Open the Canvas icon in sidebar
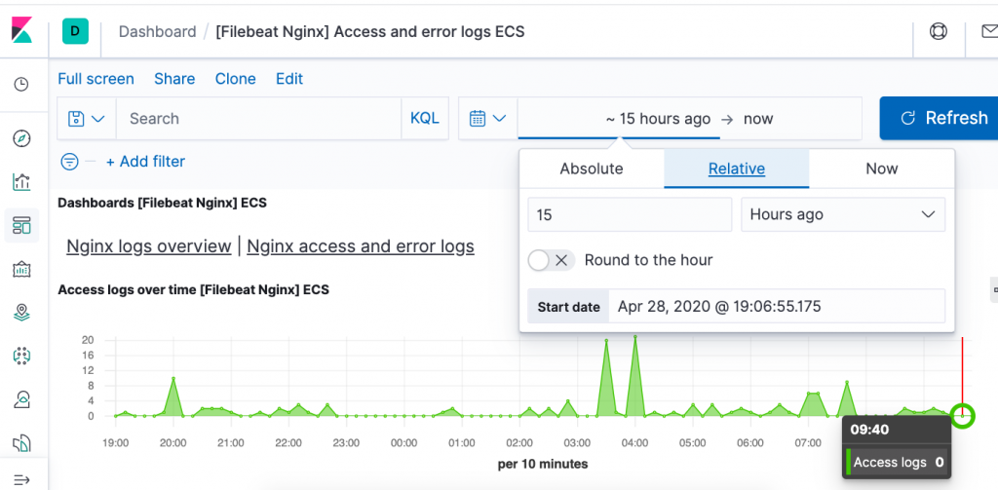998x490 pixels. pyautogui.click(x=21, y=270)
